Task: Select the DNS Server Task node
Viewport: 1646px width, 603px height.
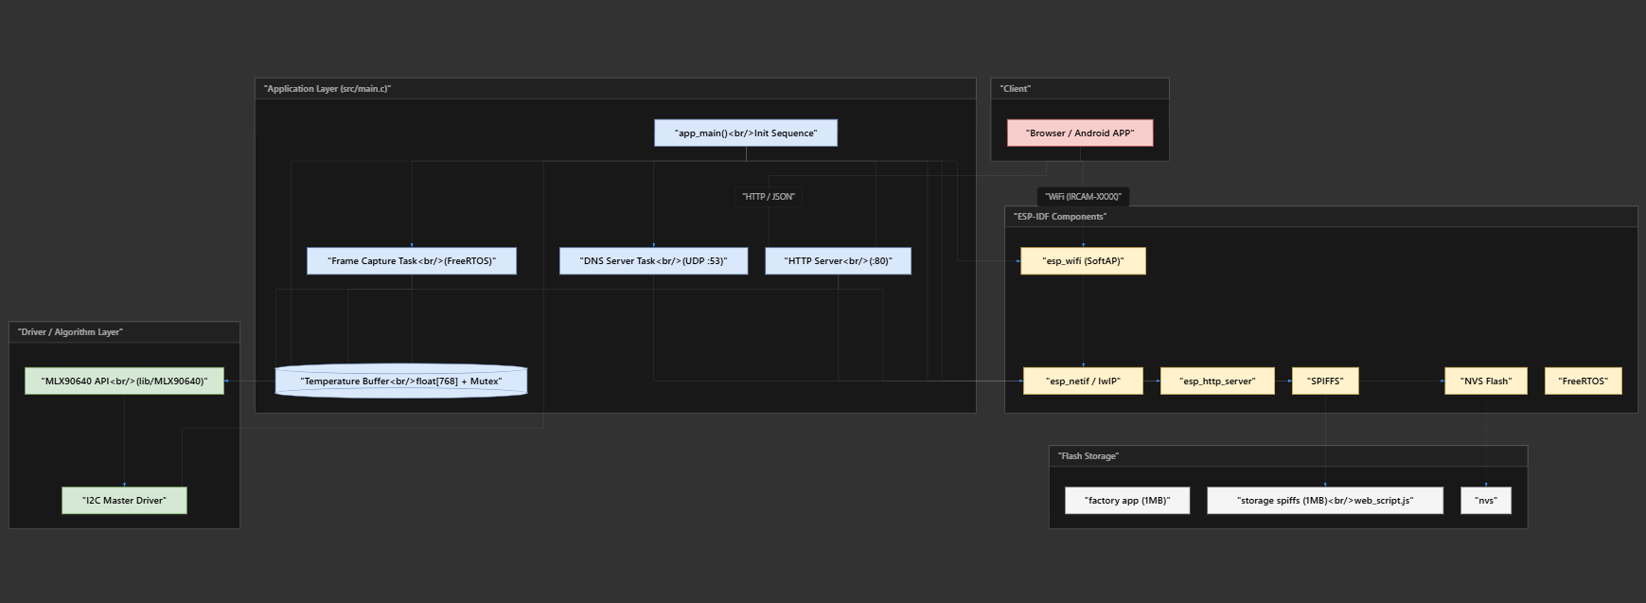Action: point(653,261)
